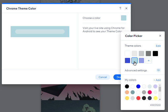Pick the navy circle in My colors
168x112 pixels.
pos(150,98)
